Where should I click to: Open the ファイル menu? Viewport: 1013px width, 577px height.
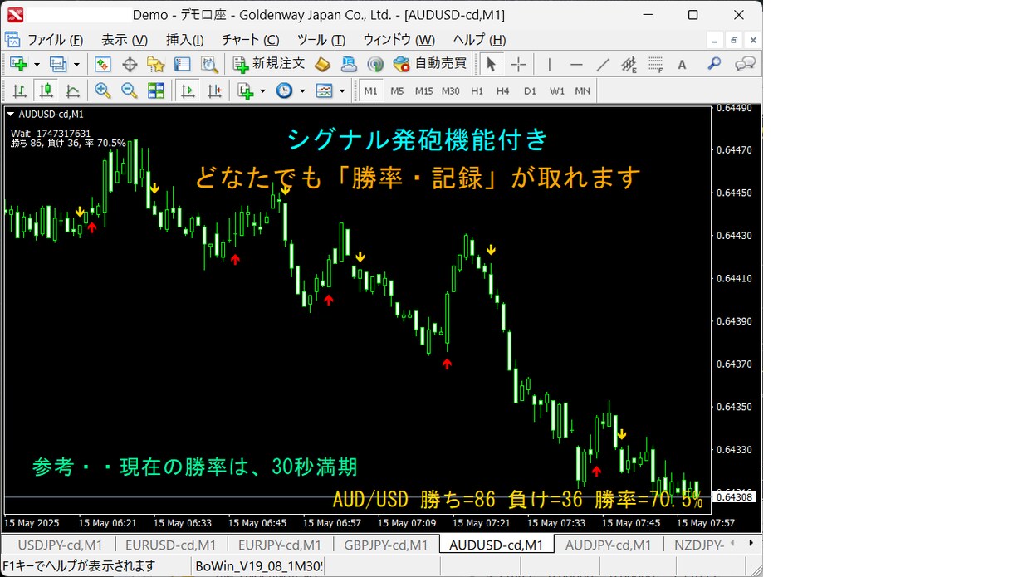pos(55,40)
